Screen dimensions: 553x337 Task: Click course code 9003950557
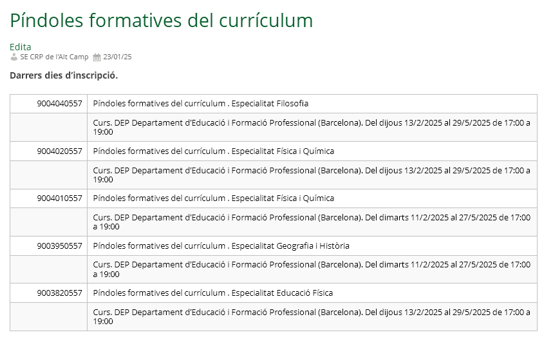click(60, 246)
